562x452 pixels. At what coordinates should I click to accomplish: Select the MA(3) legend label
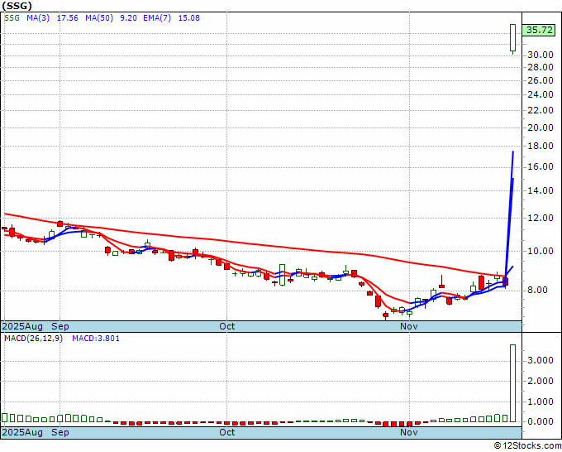(38, 18)
